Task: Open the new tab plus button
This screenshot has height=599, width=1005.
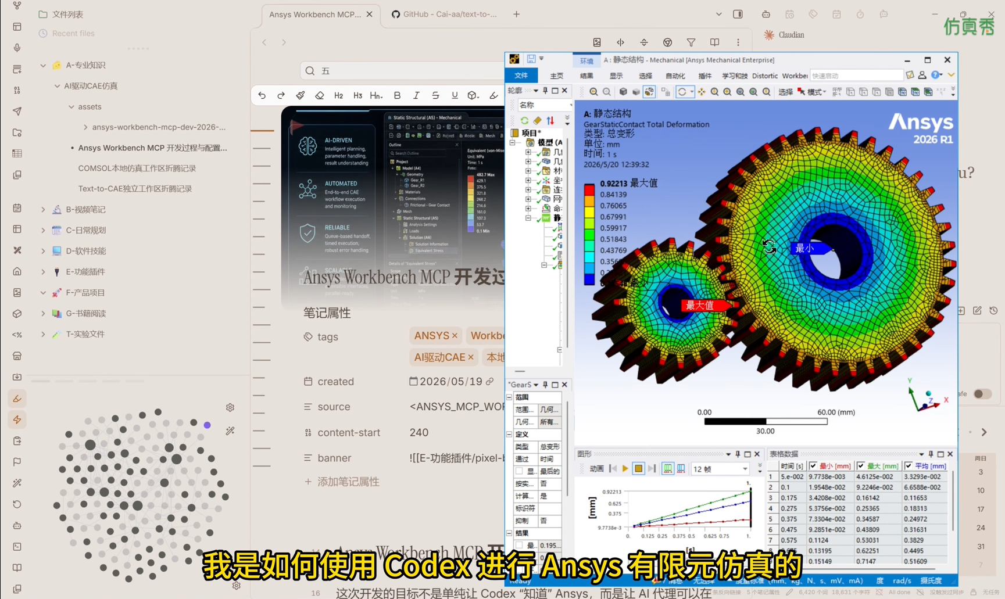Action: tap(517, 14)
